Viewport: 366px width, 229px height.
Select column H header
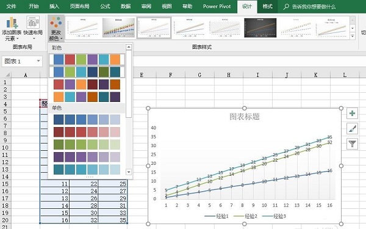pyautogui.click(x=229, y=75)
